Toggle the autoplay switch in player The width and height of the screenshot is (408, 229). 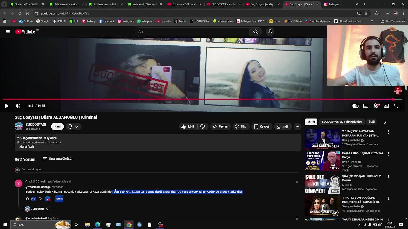[x=355, y=106]
